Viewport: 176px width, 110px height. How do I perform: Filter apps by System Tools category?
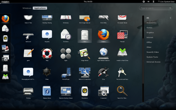pos(152,57)
